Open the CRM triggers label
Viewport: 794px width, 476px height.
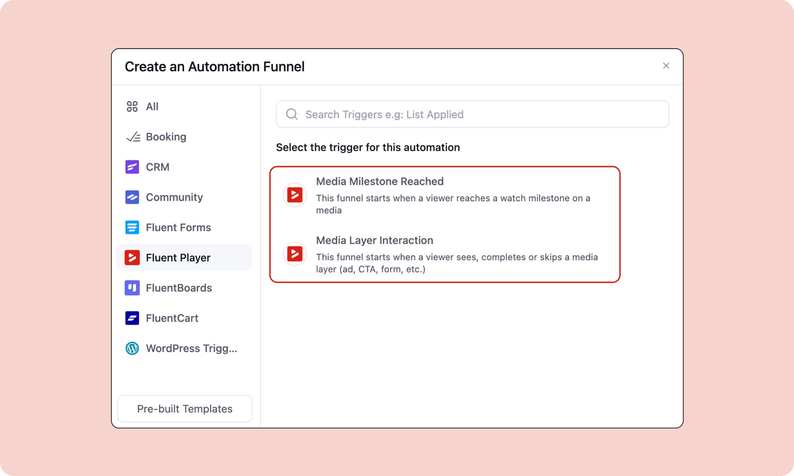(158, 167)
